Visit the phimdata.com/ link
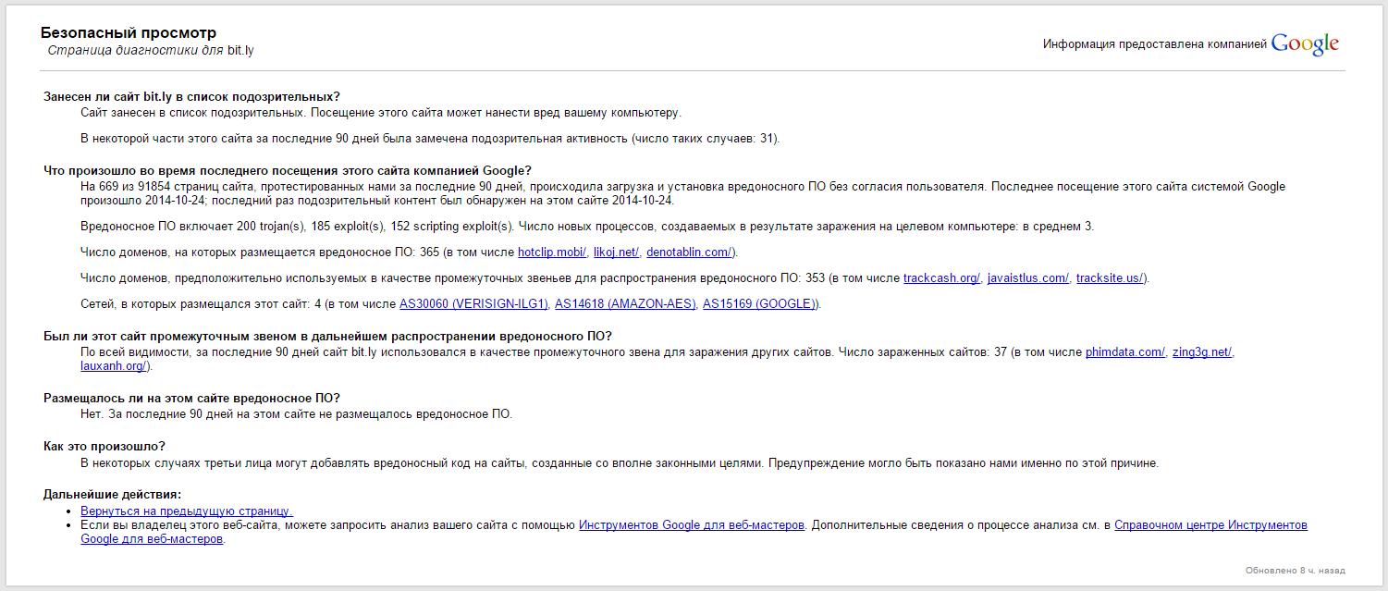Image resolution: width=1388 pixels, height=591 pixels. (x=1125, y=351)
